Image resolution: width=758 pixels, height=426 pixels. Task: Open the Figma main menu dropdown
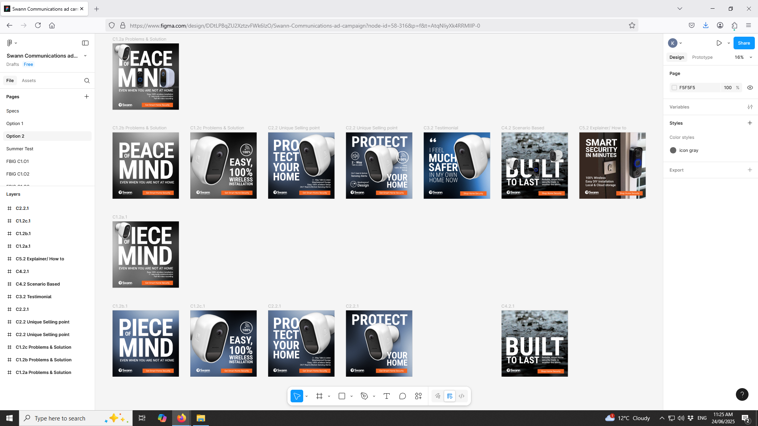(x=12, y=43)
